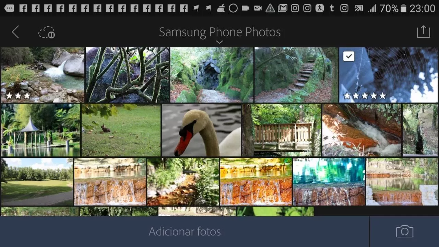Open the orange waterfall thumbnail beside the park lawn
This screenshot has height=247, width=439.
coord(110,181)
